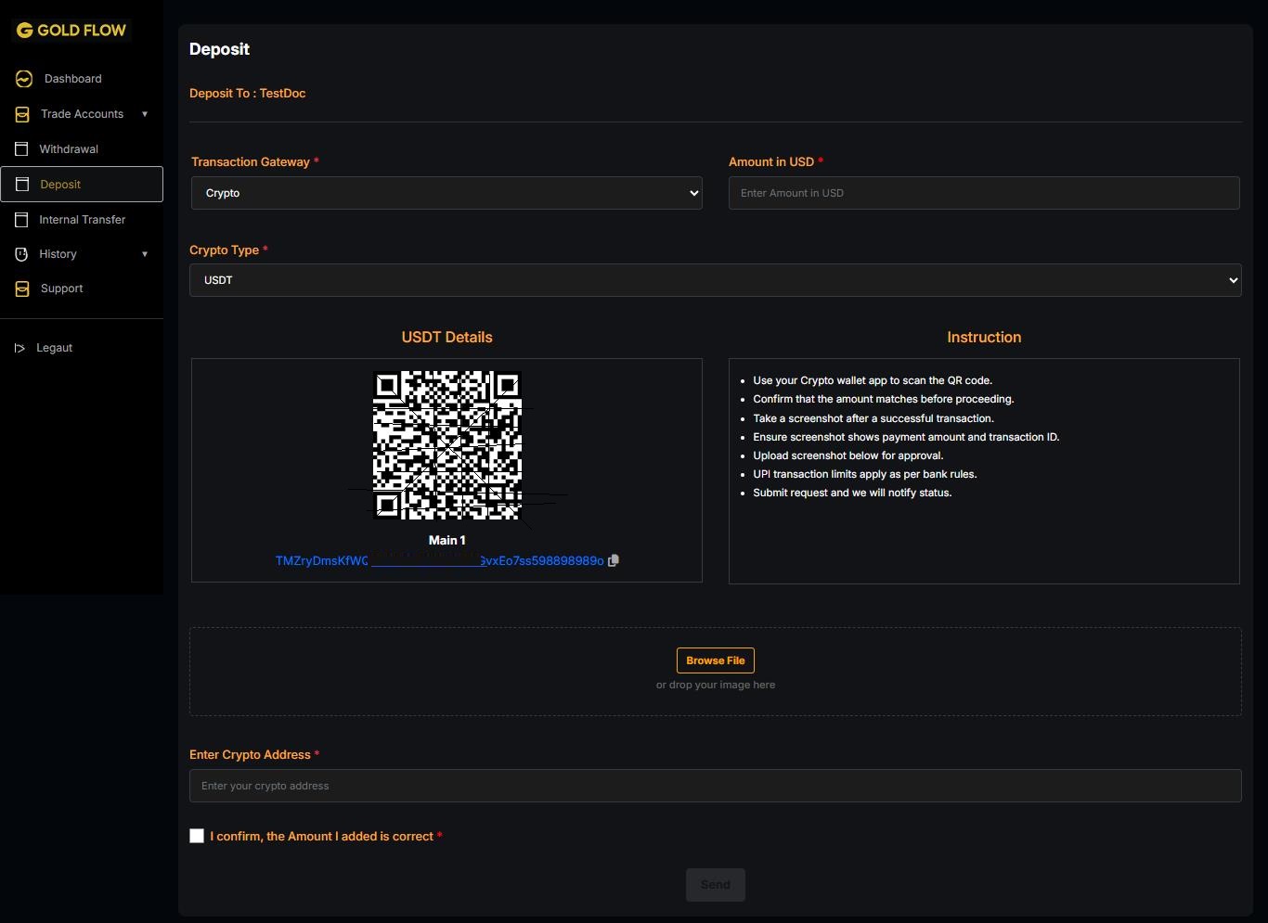The image size is (1268, 923).
Task: Expand the Trade Accounts submenu arrow
Action: (x=145, y=114)
